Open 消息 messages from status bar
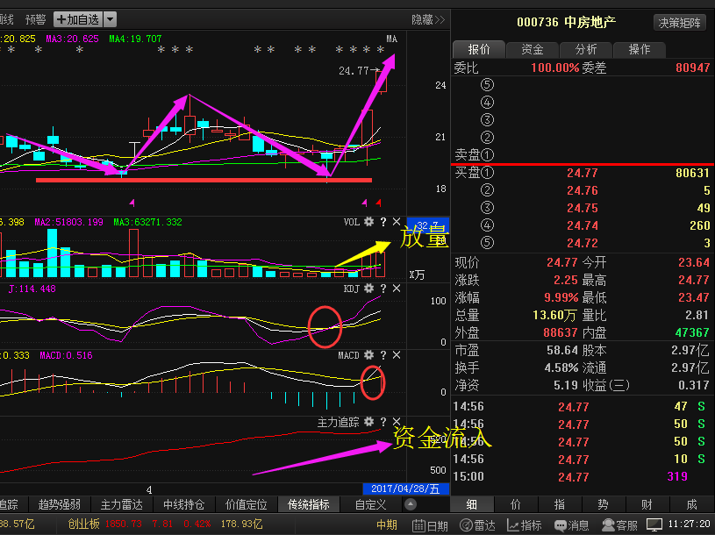This screenshot has width=715, height=535. tap(571, 525)
